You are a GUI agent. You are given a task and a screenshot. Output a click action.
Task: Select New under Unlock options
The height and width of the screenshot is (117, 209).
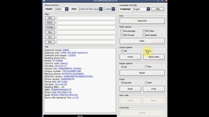coord(146,51)
